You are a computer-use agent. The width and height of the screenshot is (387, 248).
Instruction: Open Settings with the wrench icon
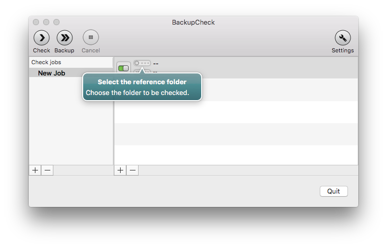342,38
